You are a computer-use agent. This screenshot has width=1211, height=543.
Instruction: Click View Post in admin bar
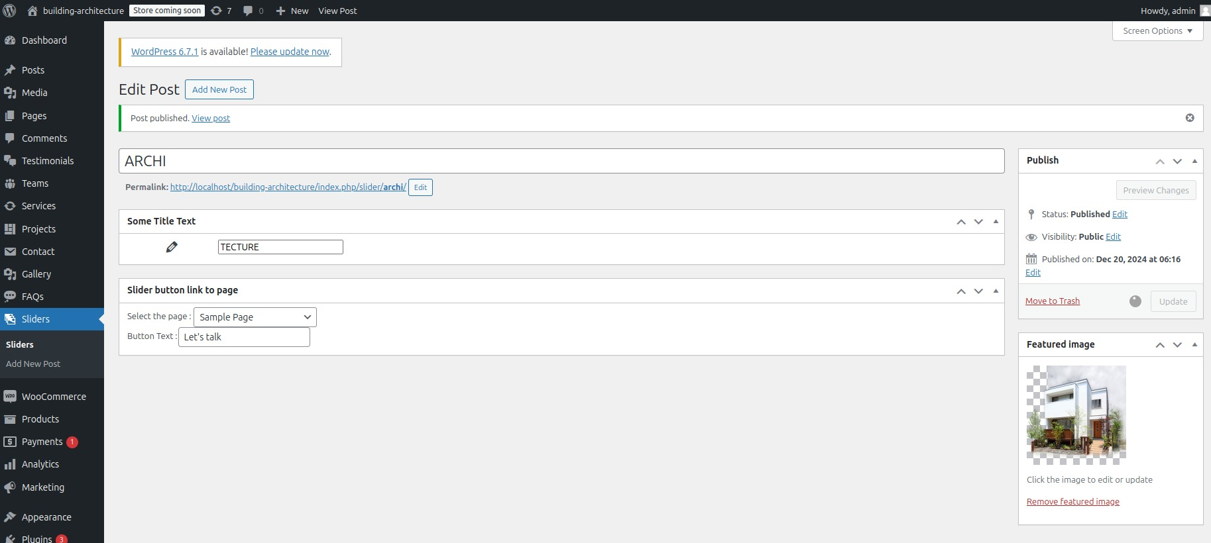(337, 11)
